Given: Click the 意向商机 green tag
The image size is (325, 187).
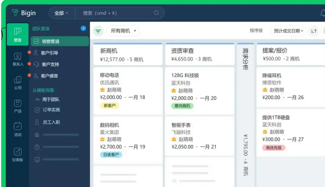Looking at the screenshot, I should tap(182, 106).
